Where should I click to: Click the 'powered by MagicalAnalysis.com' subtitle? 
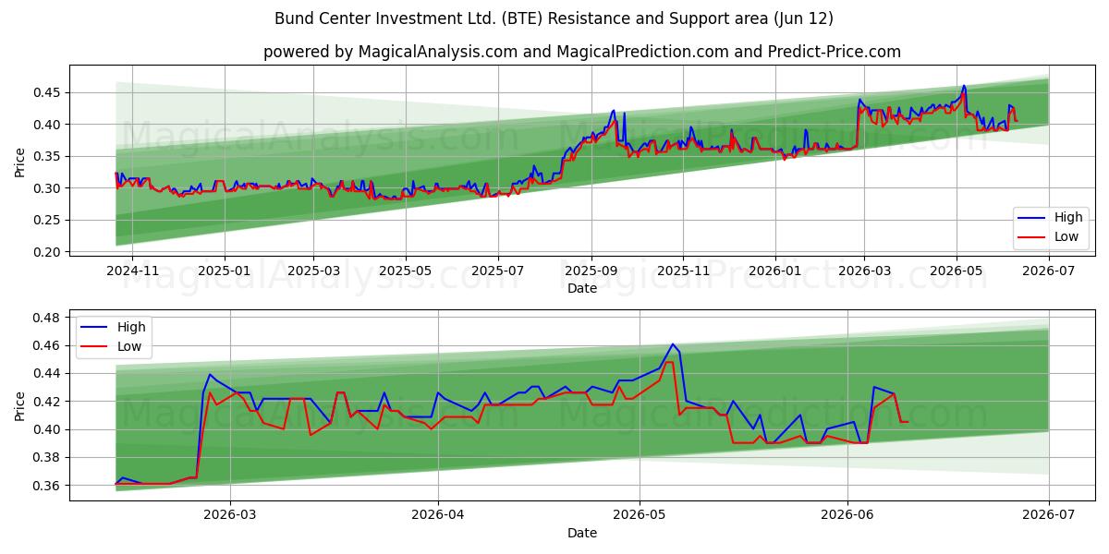click(x=582, y=52)
